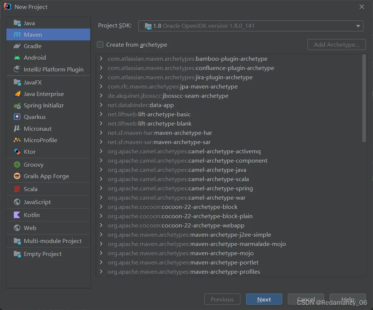Select the MicroProfile icon
The image size is (373, 310).
pos(17,140)
